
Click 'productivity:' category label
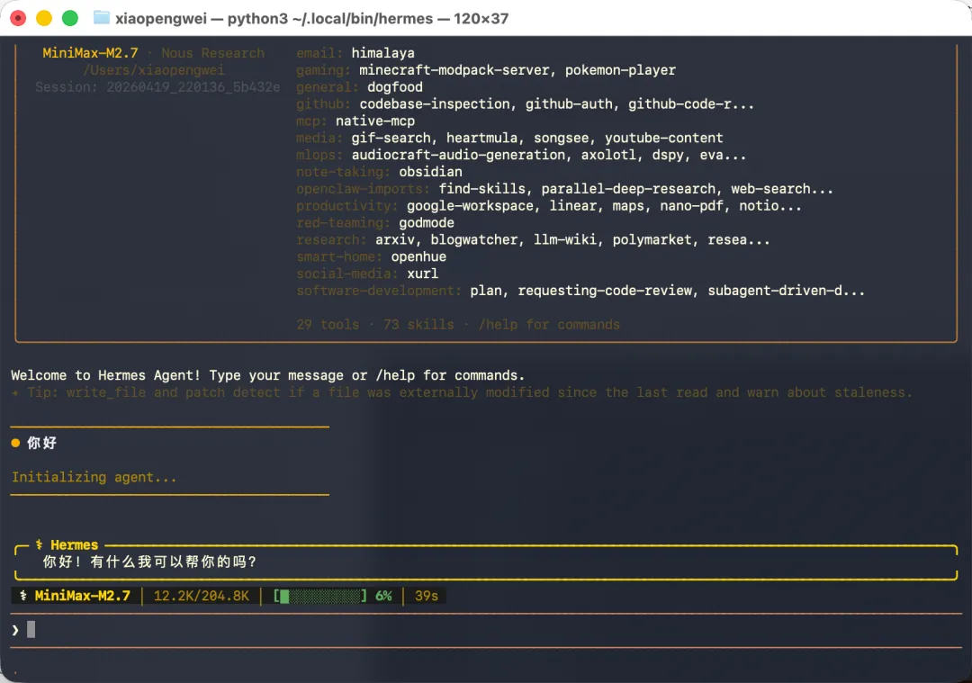click(347, 206)
